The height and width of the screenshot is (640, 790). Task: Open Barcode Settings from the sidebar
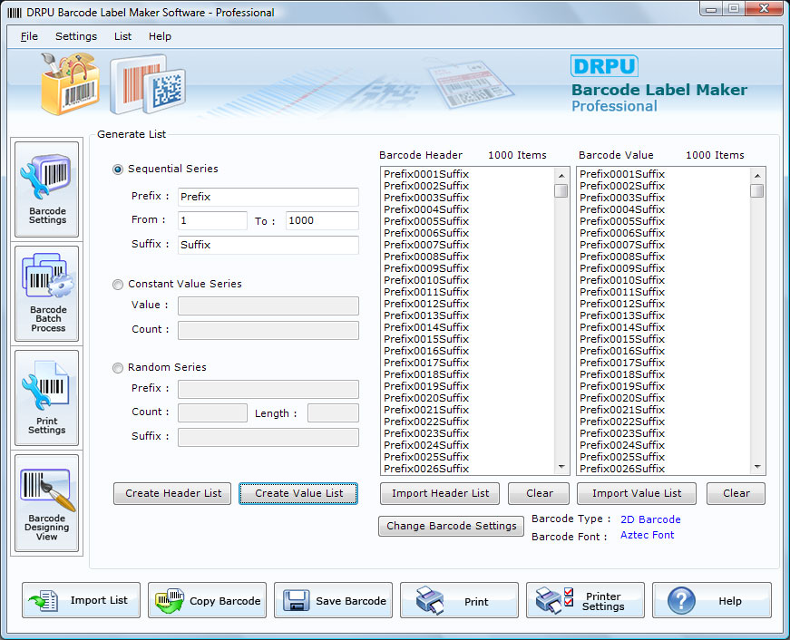coord(47,190)
